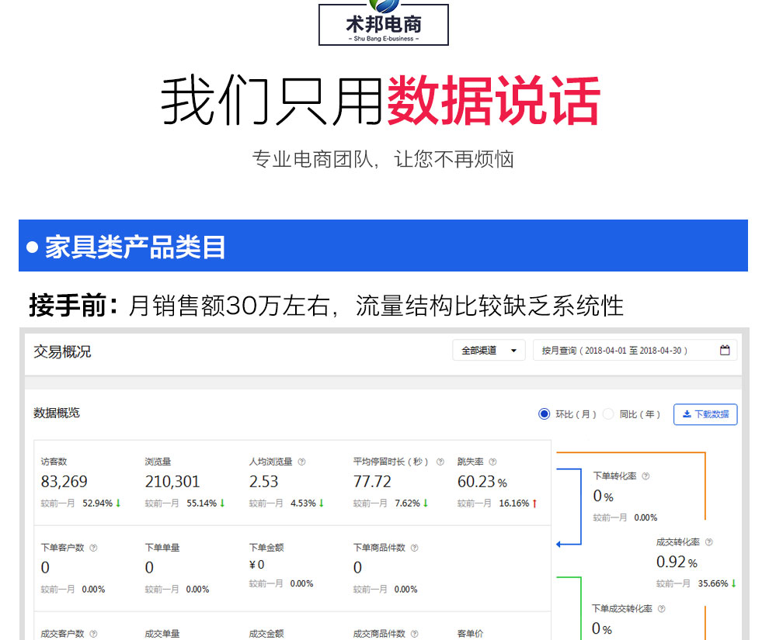This screenshot has width=769, height=640.
Task: Click the 交易概况 panel title
Action: 62,351
